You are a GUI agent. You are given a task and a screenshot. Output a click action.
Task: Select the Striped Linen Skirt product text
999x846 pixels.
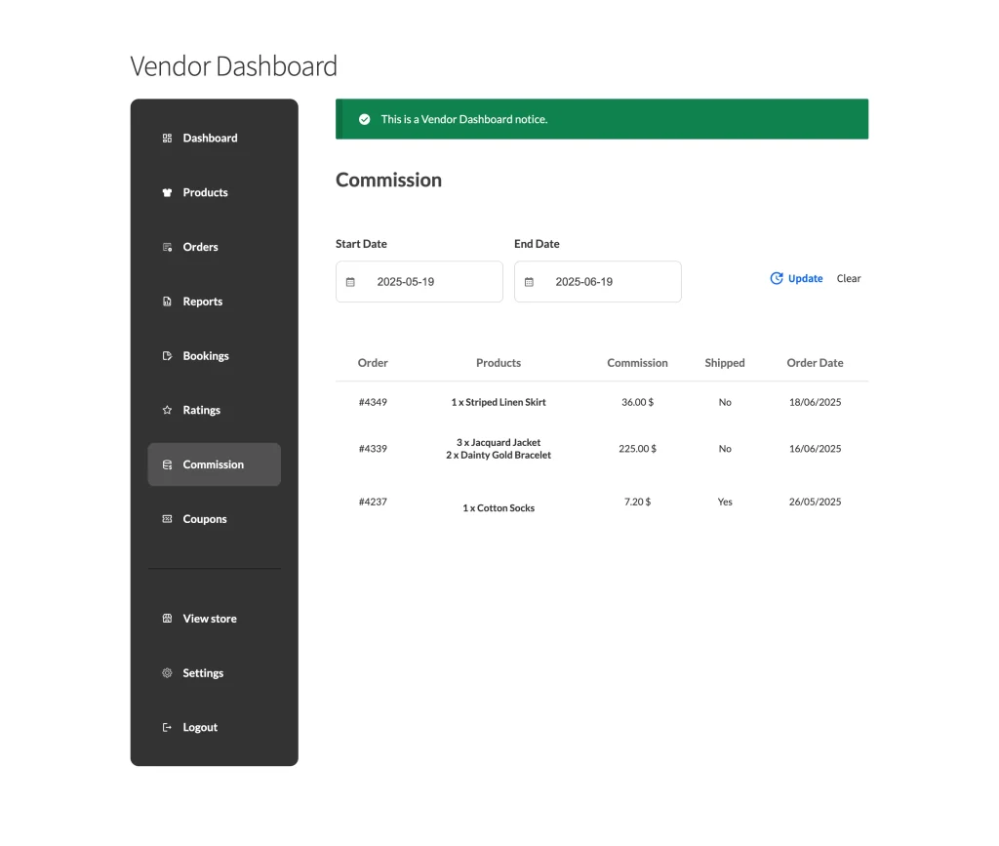coord(499,403)
